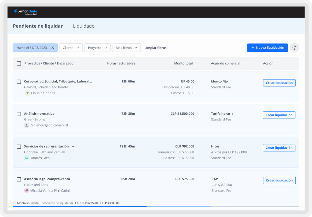Open the Proyecto filter dropdown

pos(97,48)
